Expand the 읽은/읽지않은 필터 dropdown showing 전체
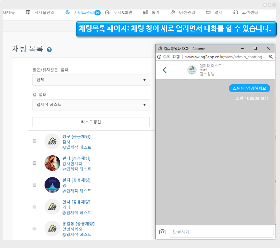 [x=91, y=80]
